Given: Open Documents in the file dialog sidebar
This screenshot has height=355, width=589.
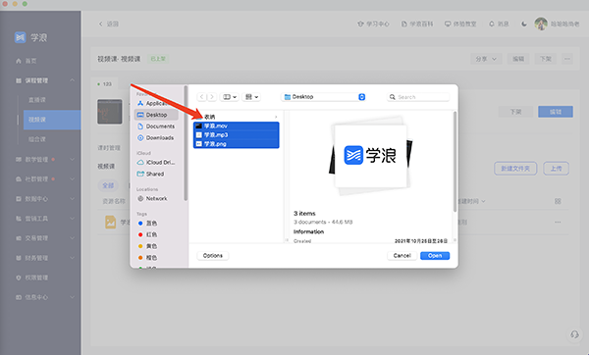Looking at the screenshot, I should pos(156,127).
